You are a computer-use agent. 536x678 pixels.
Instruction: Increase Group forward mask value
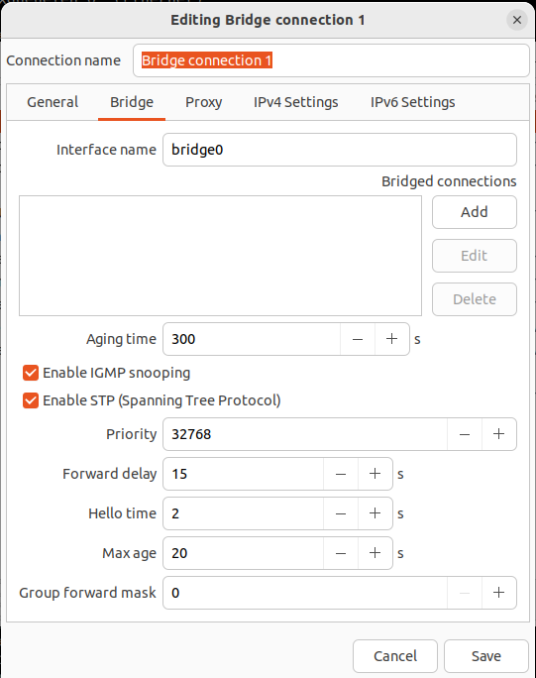tap(498, 593)
